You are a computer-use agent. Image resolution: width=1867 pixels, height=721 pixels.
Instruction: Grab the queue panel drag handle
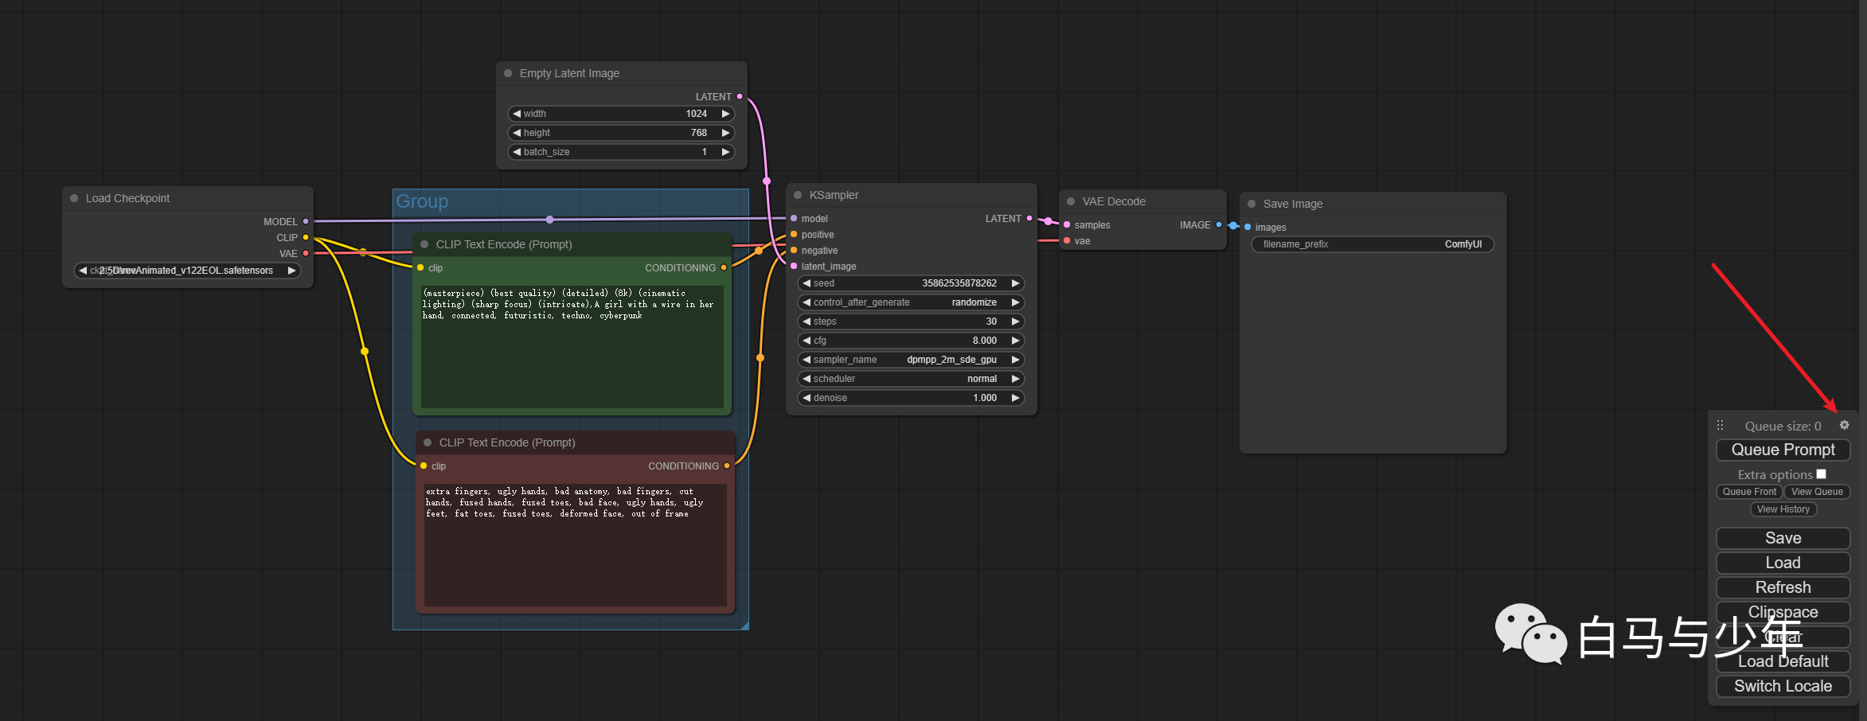1720,425
